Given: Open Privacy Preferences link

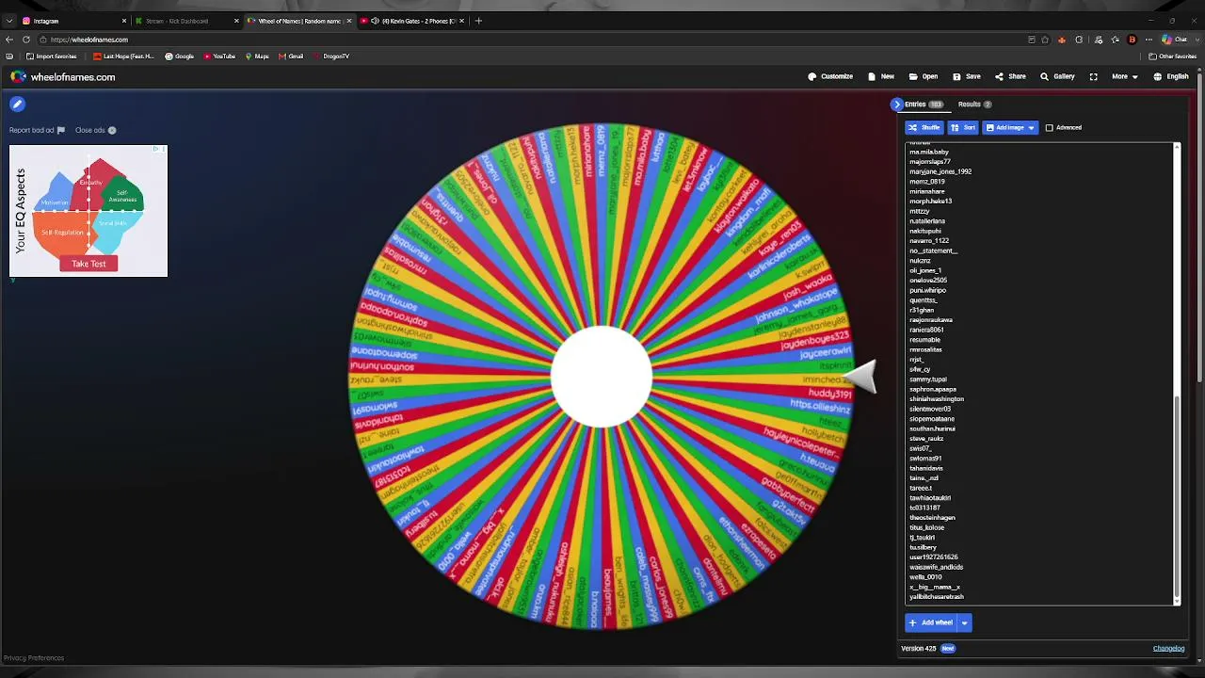Looking at the screenshot, I should click(x=34, y=657).
